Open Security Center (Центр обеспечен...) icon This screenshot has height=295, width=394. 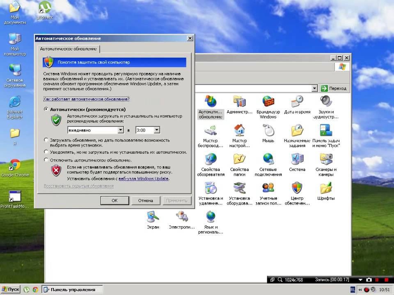pos(297,193)
